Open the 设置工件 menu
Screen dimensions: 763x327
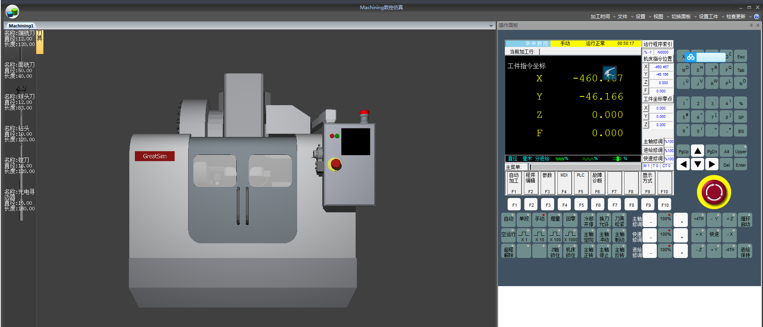click(708, 17)
